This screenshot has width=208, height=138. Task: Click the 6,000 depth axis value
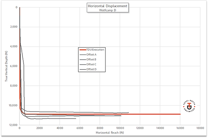tap(14, 66)
